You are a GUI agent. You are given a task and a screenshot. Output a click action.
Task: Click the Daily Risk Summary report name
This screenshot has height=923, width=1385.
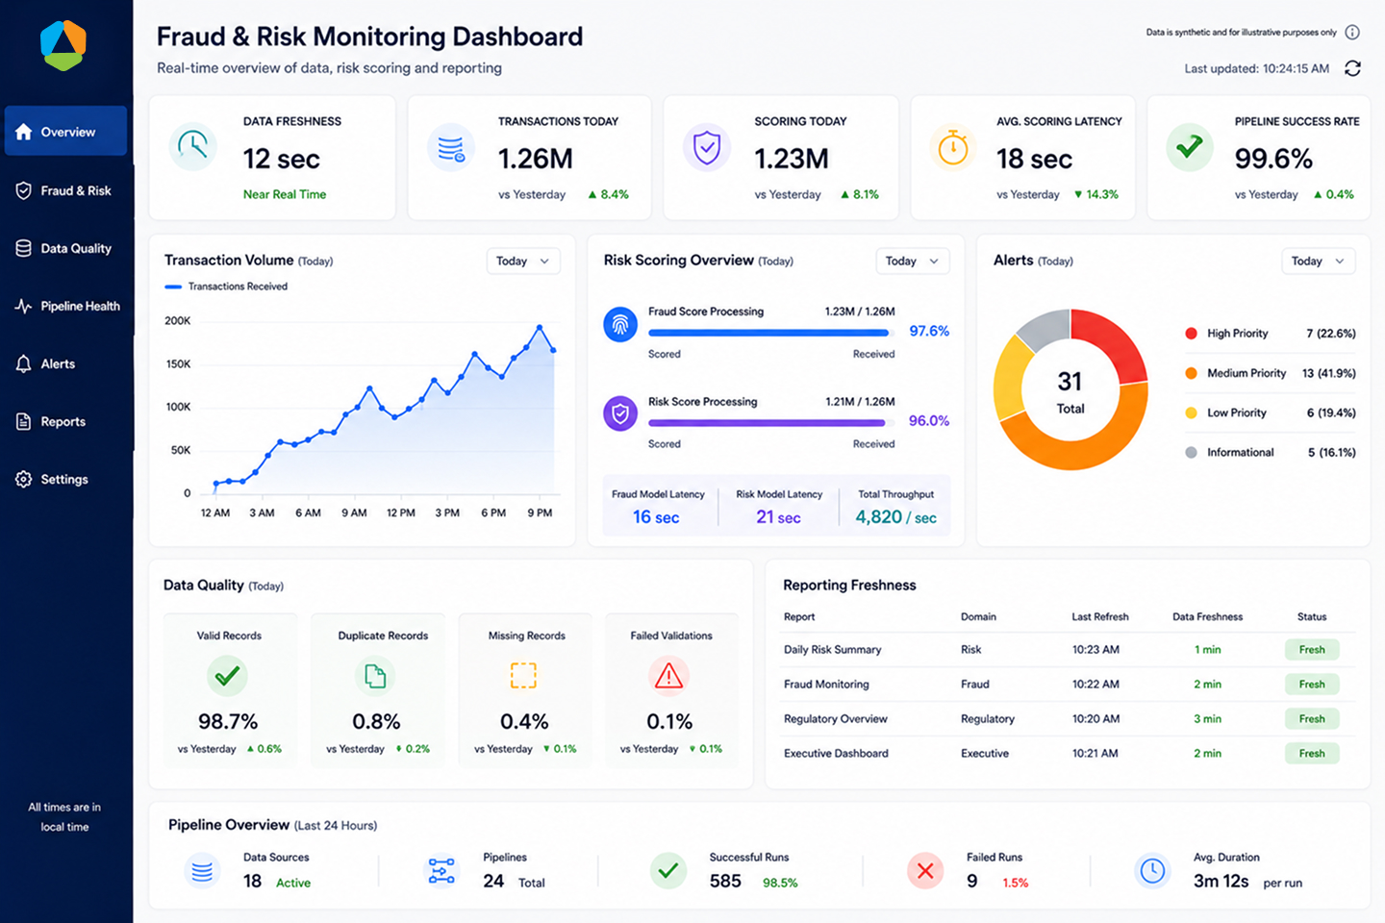tap(833, 650)
